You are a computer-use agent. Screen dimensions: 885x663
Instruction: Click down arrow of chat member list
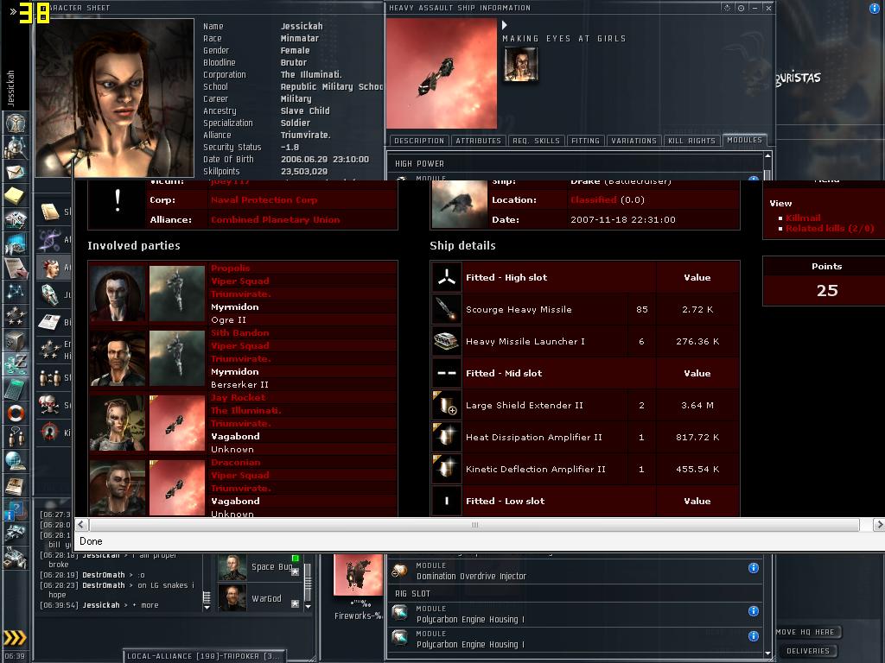pos(308,607)
